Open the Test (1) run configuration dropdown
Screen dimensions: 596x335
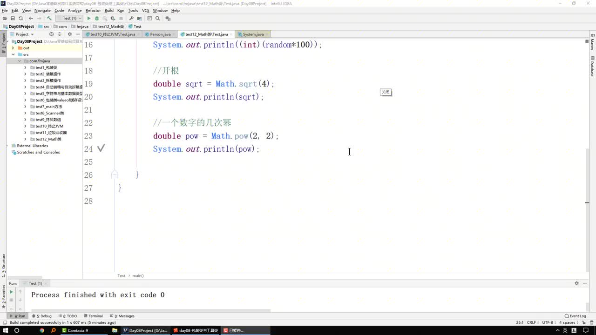(x=70, y=19)
